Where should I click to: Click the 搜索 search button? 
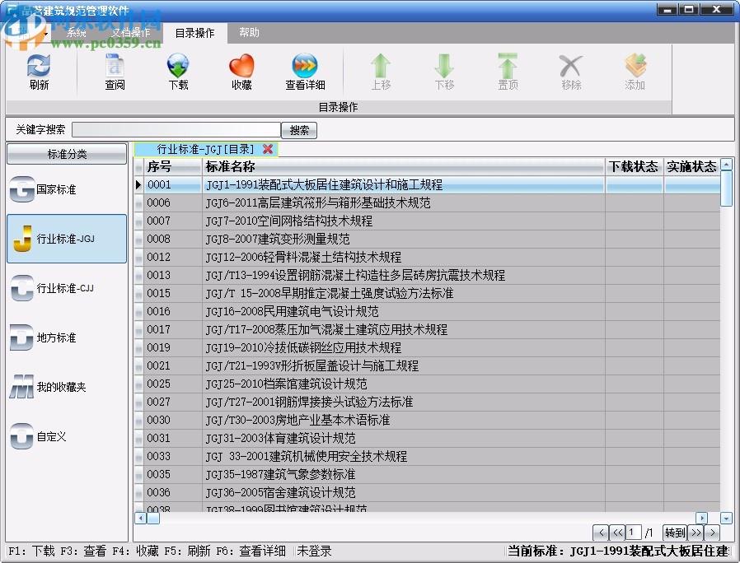tap(299, 130)
